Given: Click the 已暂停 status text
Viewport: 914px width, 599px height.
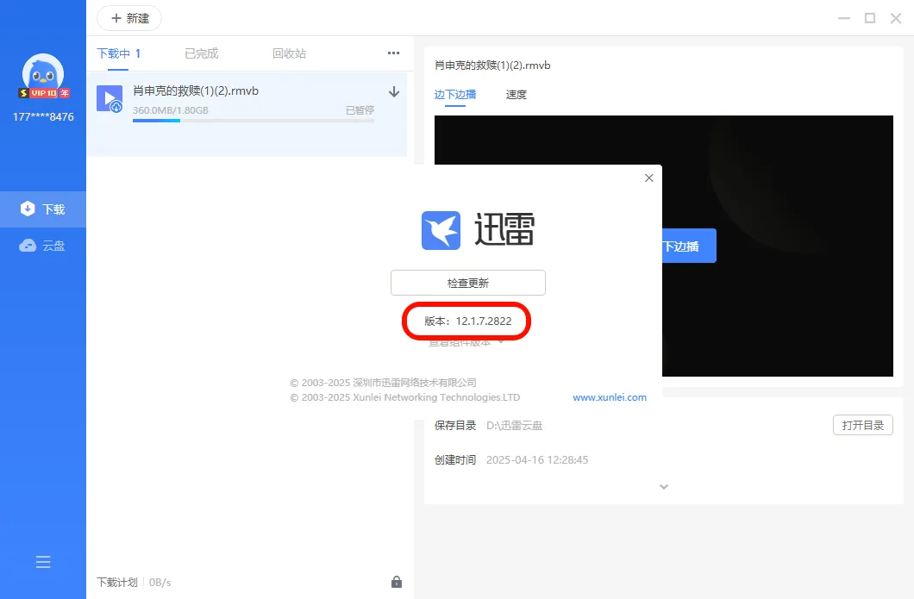Looking at the screenshot, I should (360, 110).
